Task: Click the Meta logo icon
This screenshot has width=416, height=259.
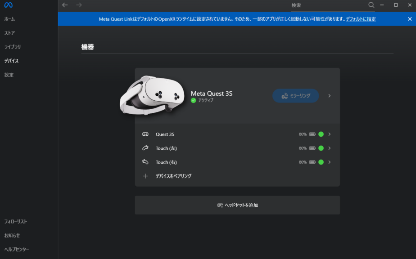Action: tap(9, 5)
